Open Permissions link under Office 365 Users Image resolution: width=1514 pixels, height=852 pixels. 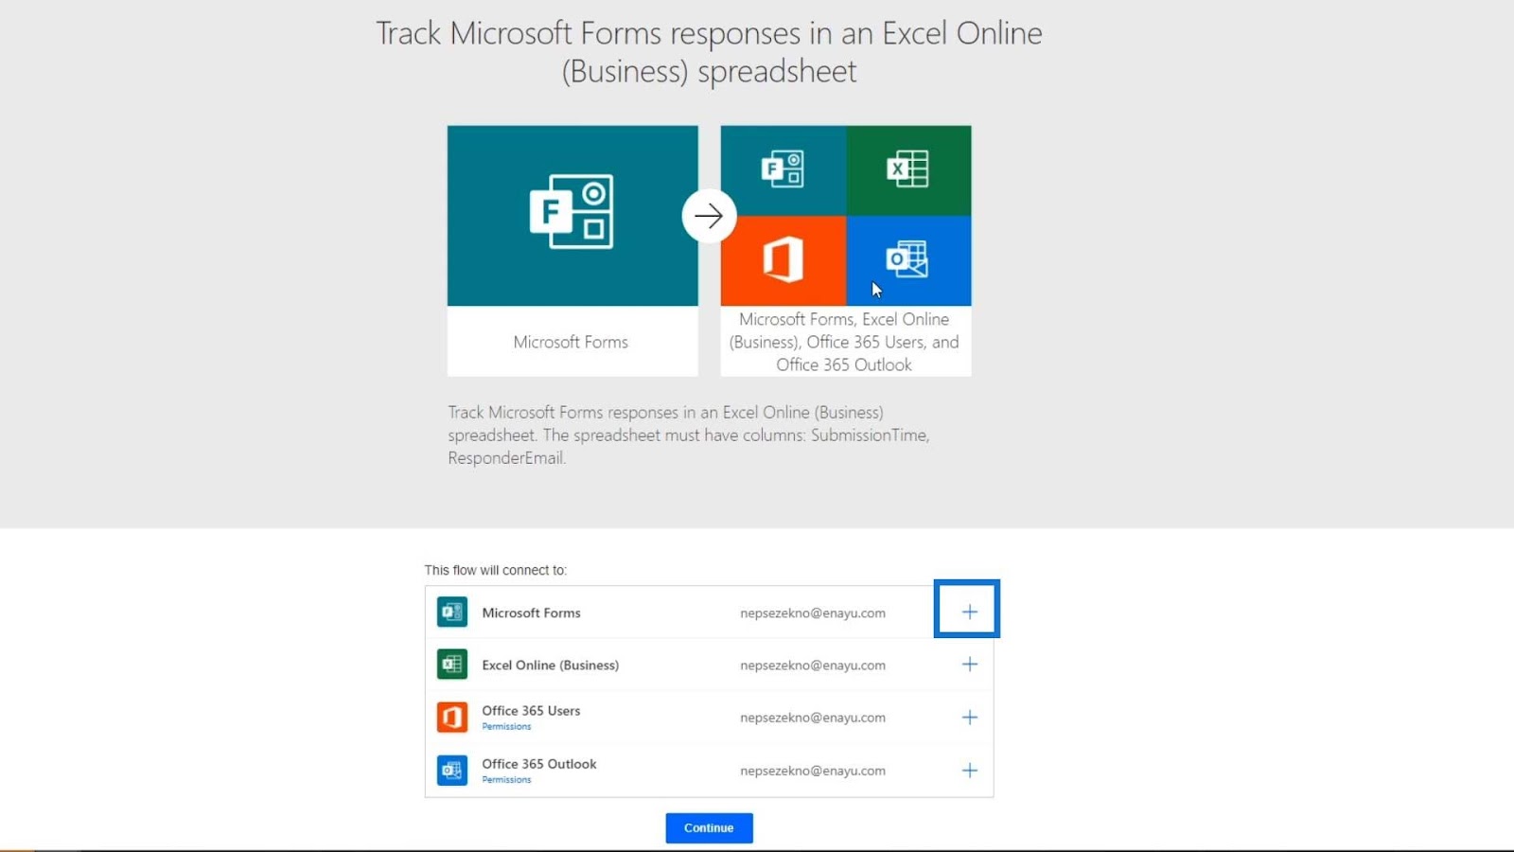(x=506, y=727)
